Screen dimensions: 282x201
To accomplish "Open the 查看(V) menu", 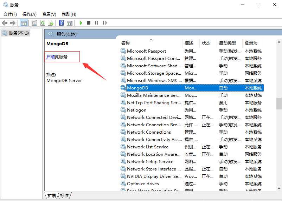I will 49,14.
